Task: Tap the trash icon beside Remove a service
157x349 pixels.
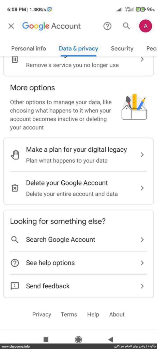Action: pyautogui.click(x=15, y=59)
